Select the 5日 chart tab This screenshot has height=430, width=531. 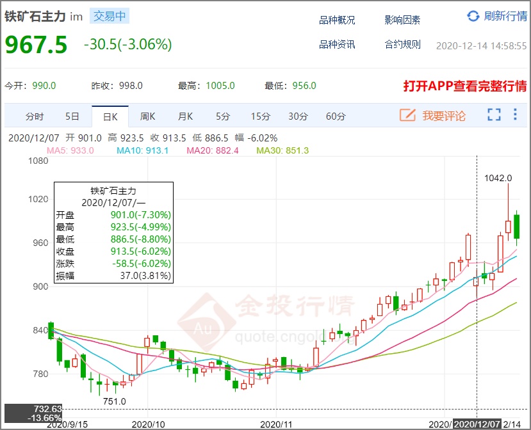pos(72,116)
